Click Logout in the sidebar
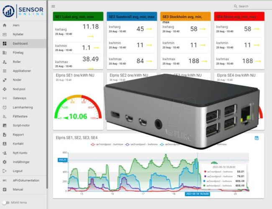Image resolution: width=272 pixels, height=209 pixels. pyautogui.click(x=18, y=171)
